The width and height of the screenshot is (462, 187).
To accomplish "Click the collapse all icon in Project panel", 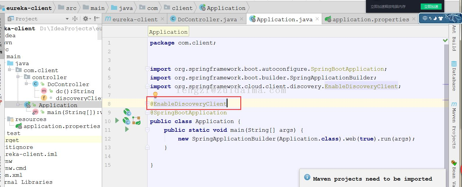I will (75, 19).
